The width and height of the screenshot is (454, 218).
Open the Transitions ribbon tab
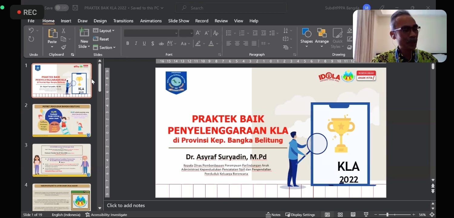click(123, 21)
